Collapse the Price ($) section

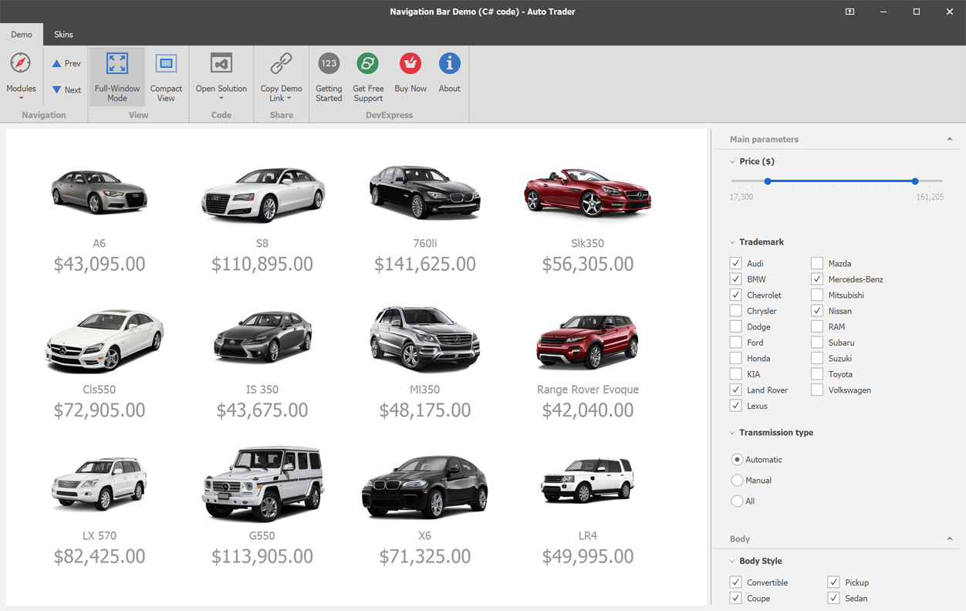coord(732,161)
